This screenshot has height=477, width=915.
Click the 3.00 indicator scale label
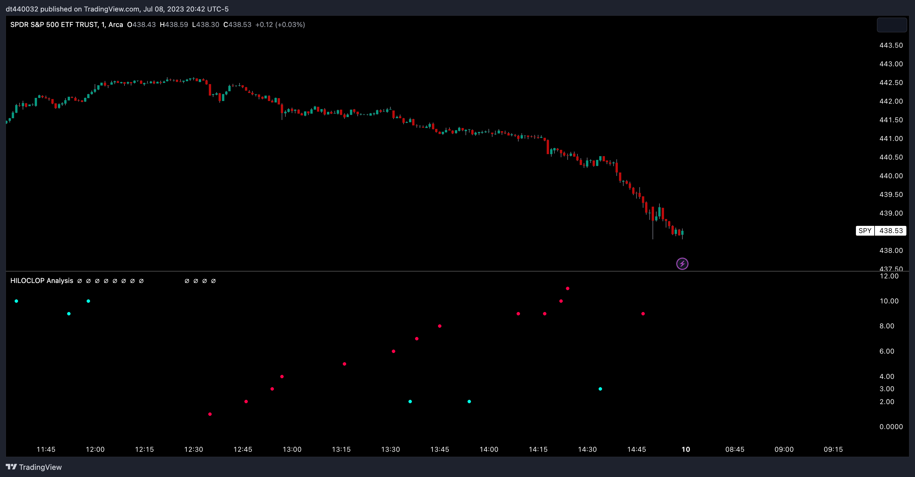pos(887,389)
